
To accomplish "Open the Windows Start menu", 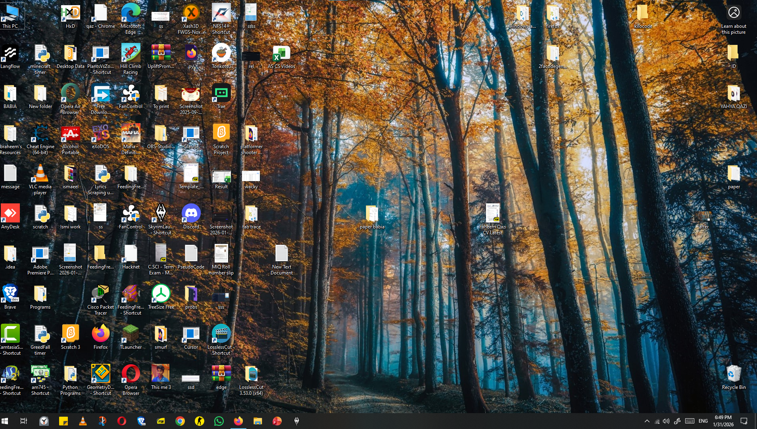I will (x=5, y=421).
